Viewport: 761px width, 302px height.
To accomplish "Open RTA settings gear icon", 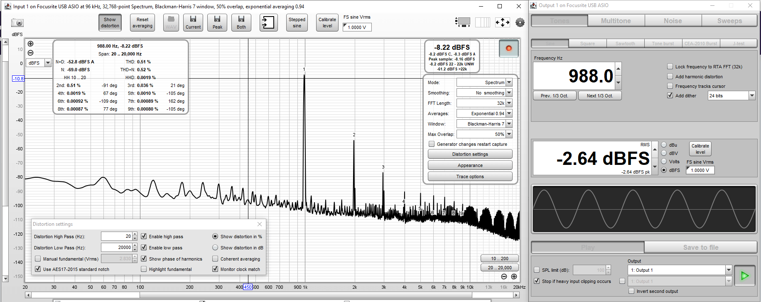I will [x=520, y=22].
